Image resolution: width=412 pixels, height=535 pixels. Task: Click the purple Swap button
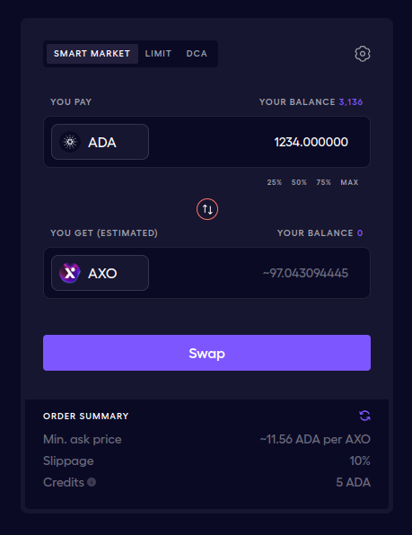point(206,353)
